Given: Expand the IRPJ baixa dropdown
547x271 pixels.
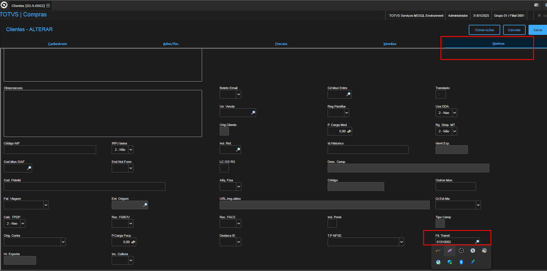Looking at the screenshot, I should click(131, 150).
